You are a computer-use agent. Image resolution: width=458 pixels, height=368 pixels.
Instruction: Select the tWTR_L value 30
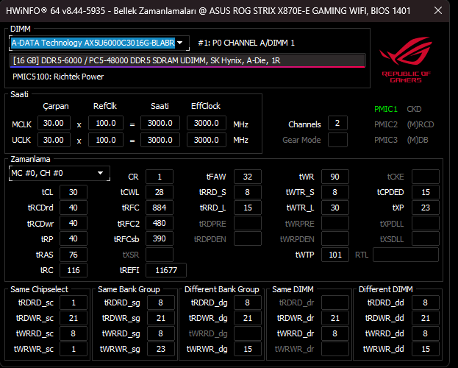[x=335, y=208]
